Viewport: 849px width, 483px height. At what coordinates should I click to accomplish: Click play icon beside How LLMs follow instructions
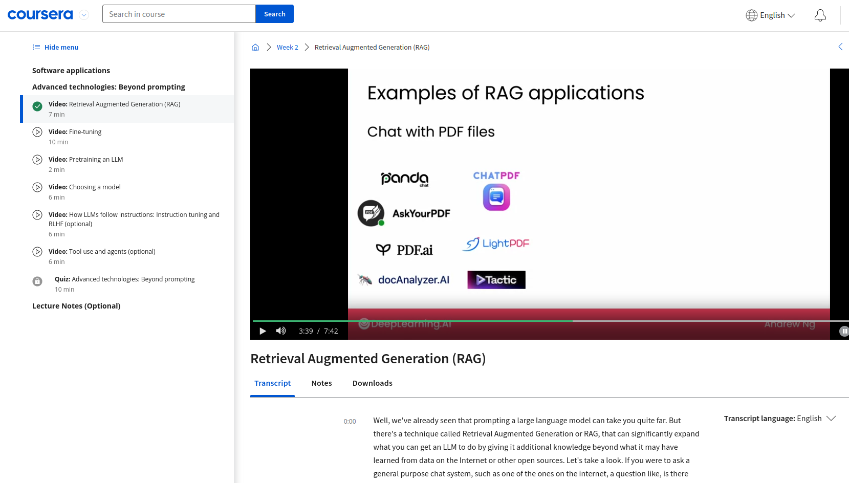(x=37, y=215)
